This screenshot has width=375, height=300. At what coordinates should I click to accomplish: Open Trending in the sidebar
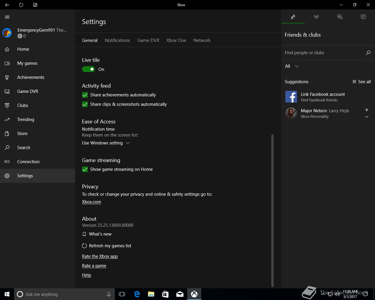pos(37,120)
